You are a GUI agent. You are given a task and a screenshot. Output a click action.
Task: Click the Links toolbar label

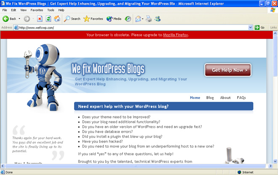click(273, 27)
